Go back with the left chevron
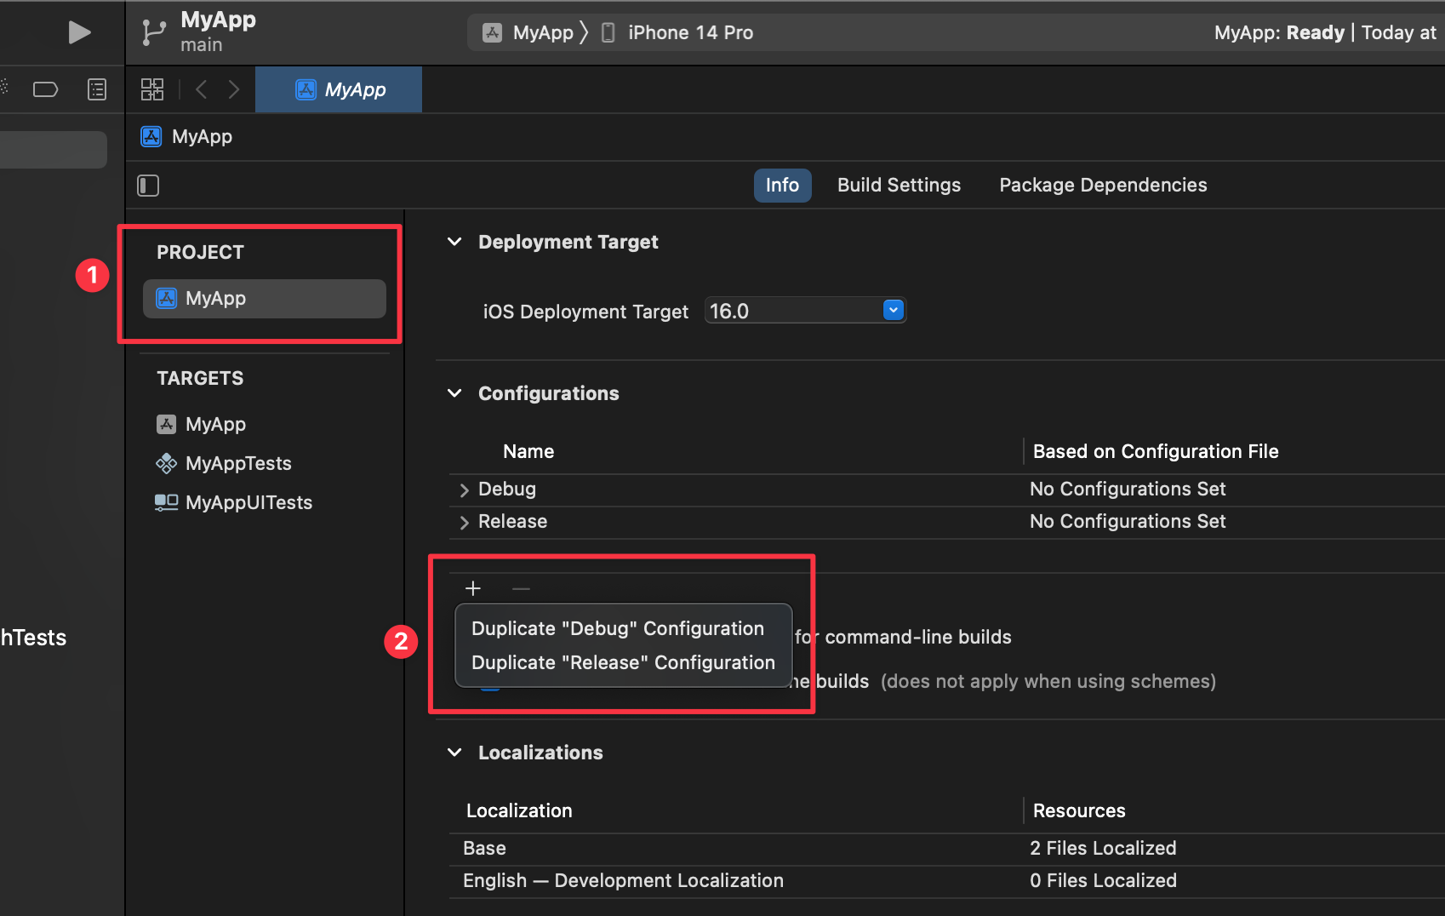The image size is (1445, 916). [202, 89]
